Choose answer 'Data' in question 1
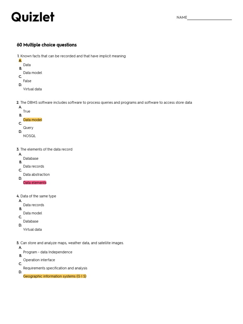This screenshot has width=243, height=324. coord(27,65)
